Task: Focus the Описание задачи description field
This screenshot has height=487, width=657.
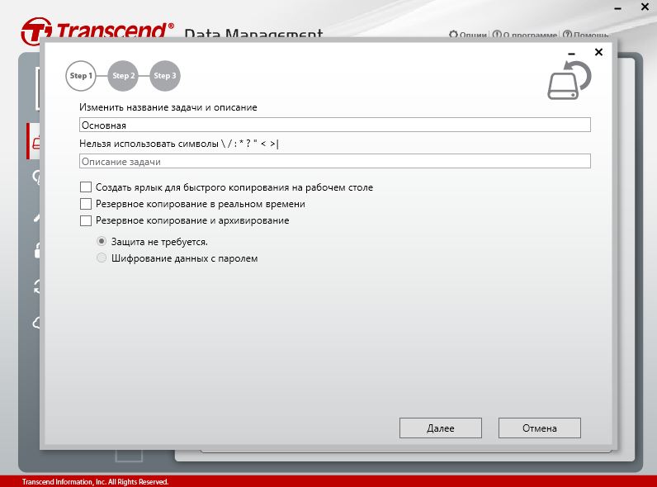Action: (x=335, y=161)
